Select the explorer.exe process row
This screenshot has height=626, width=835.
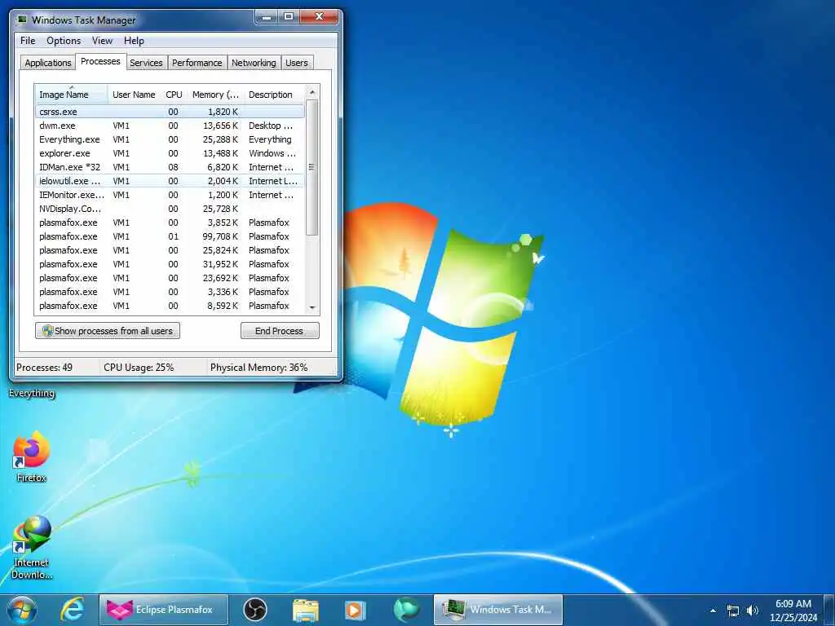[170, 153]
